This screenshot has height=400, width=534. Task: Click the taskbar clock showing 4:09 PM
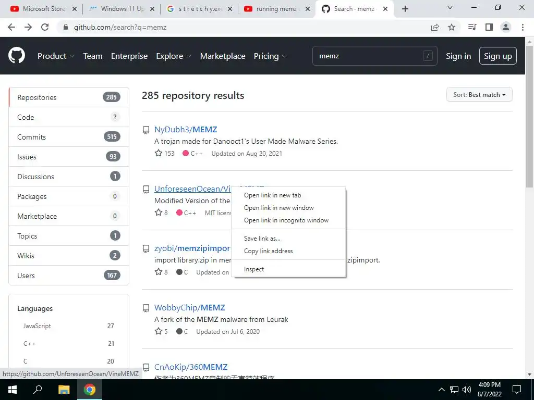tap(490, 390)
